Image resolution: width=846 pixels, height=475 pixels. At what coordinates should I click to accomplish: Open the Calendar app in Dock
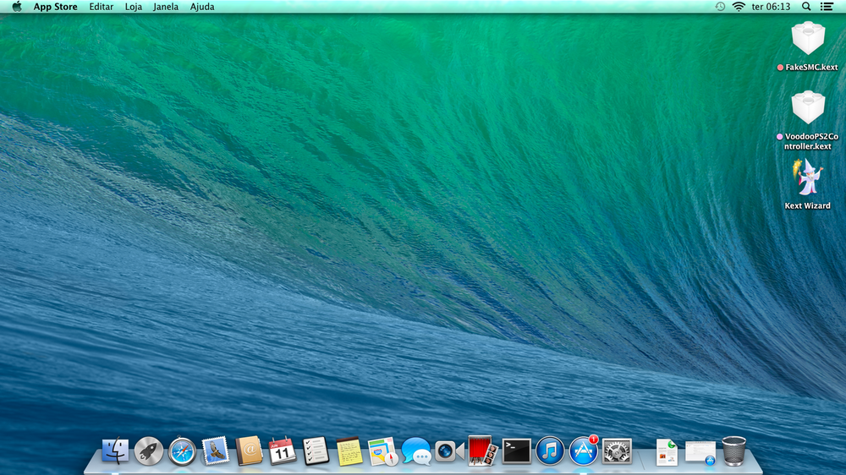[283, 450]
